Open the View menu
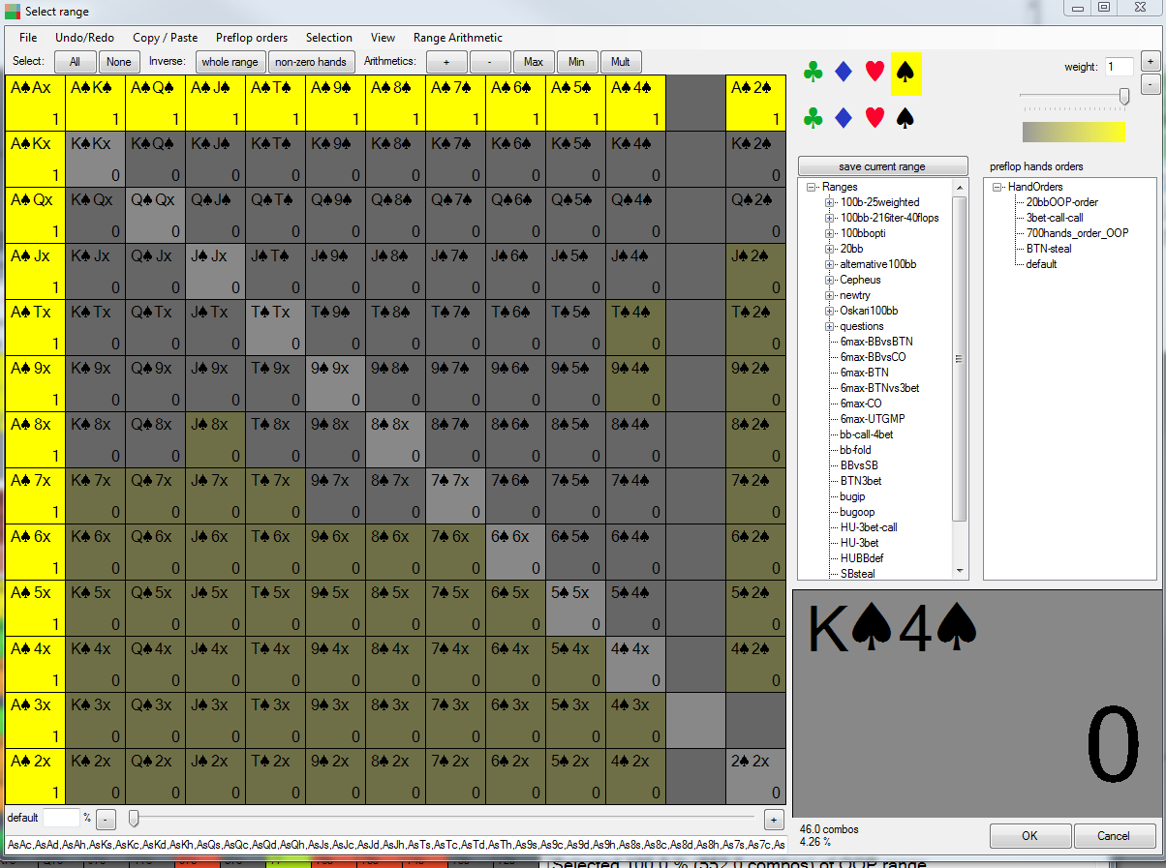The width and height of the screenshot is (1166, 868). coord(383,38)
